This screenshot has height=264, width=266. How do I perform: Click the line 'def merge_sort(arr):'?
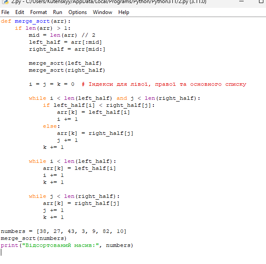click(35, 21)
